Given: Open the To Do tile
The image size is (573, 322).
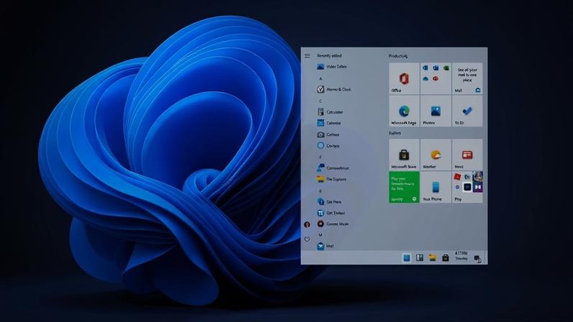Looking at the screenshot, I should coord(467,111).
